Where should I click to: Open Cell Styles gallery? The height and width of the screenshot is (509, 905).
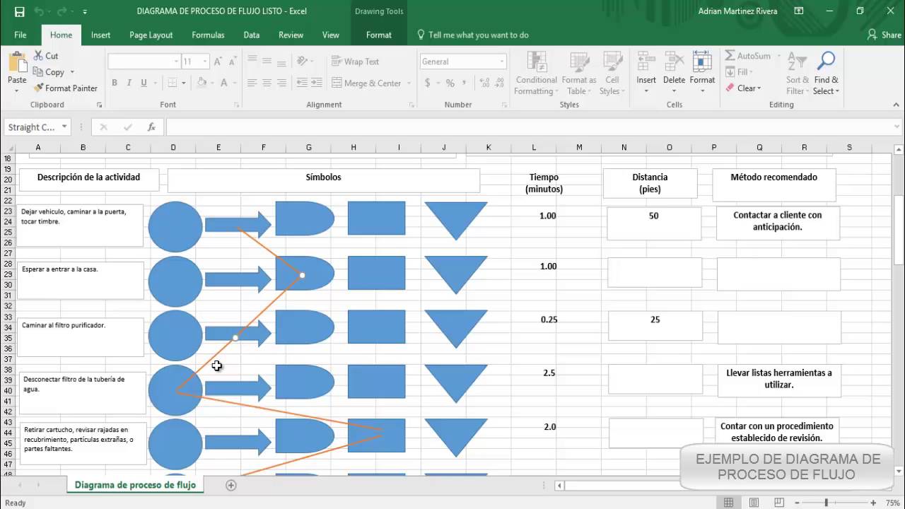pyautogui.click(x=610, y=74)
